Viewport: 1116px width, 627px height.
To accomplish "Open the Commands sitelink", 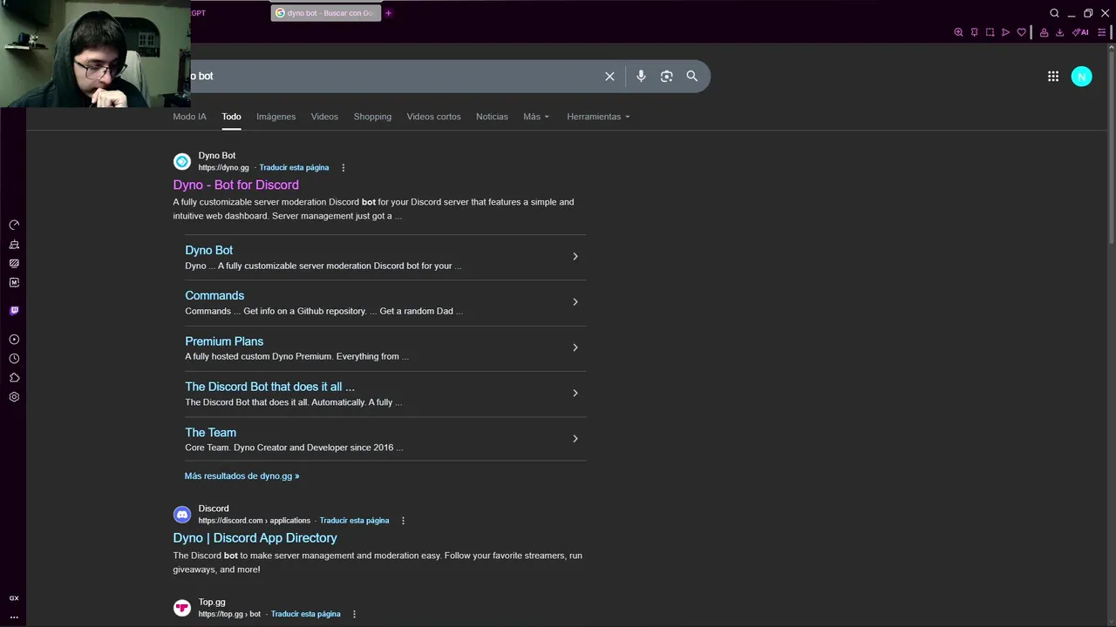I will 214,296.
